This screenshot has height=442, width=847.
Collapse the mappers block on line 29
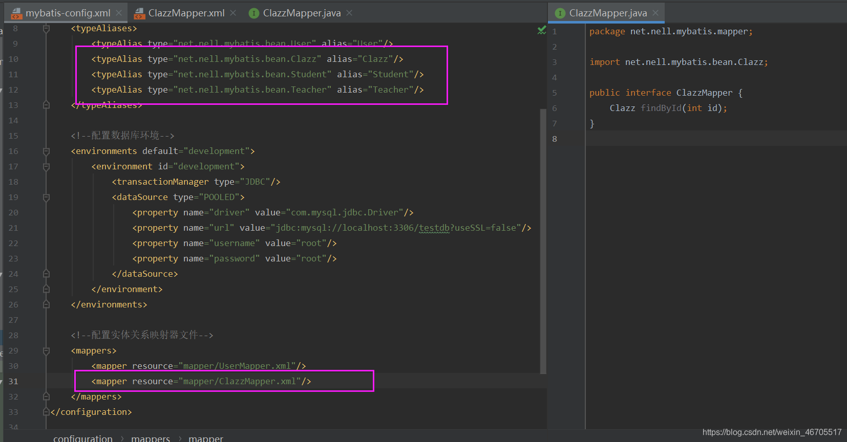[x=46, y=351]
